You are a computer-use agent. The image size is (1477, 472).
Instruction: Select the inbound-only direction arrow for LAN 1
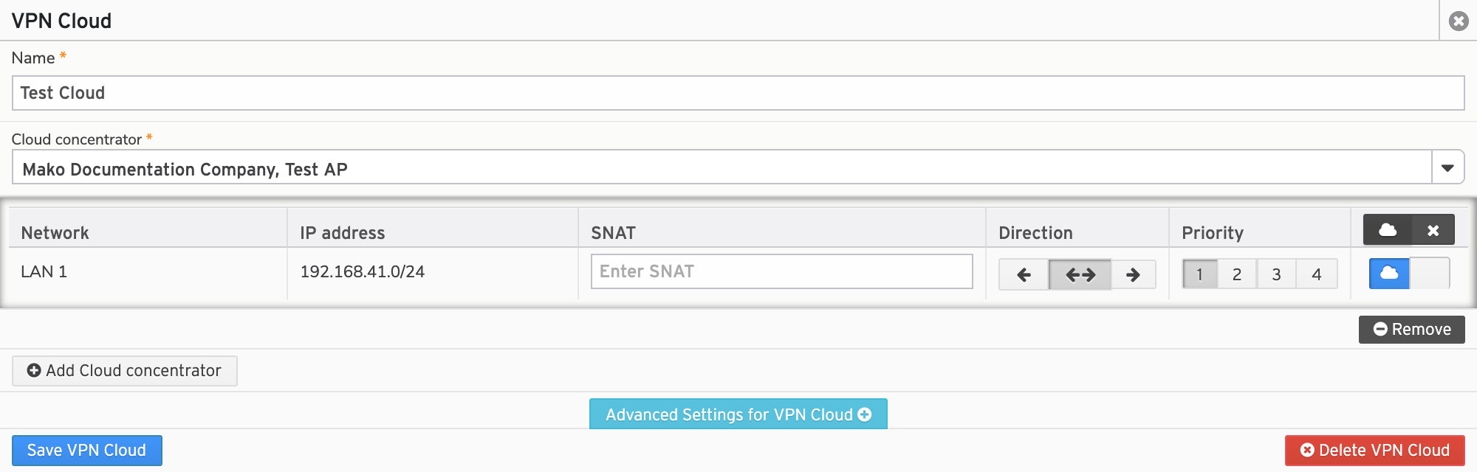(1024, 274)
